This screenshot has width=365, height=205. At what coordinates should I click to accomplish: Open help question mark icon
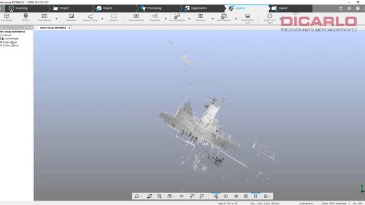click(358, 8)
